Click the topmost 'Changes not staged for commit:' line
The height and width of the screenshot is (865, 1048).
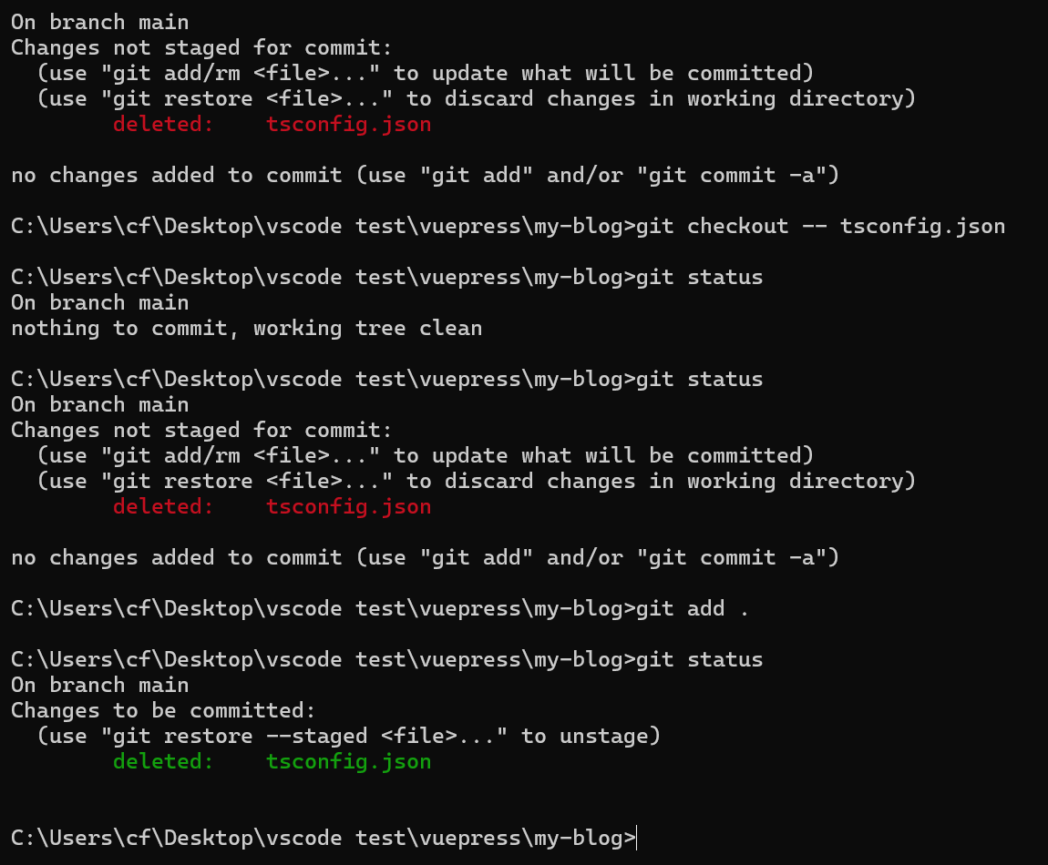pos(201,47)
